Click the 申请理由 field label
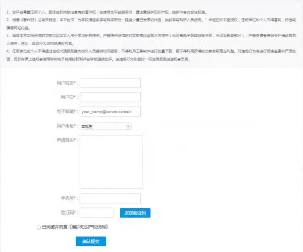The width and height of the screenshot is (303, 252). tap(67, 140)
